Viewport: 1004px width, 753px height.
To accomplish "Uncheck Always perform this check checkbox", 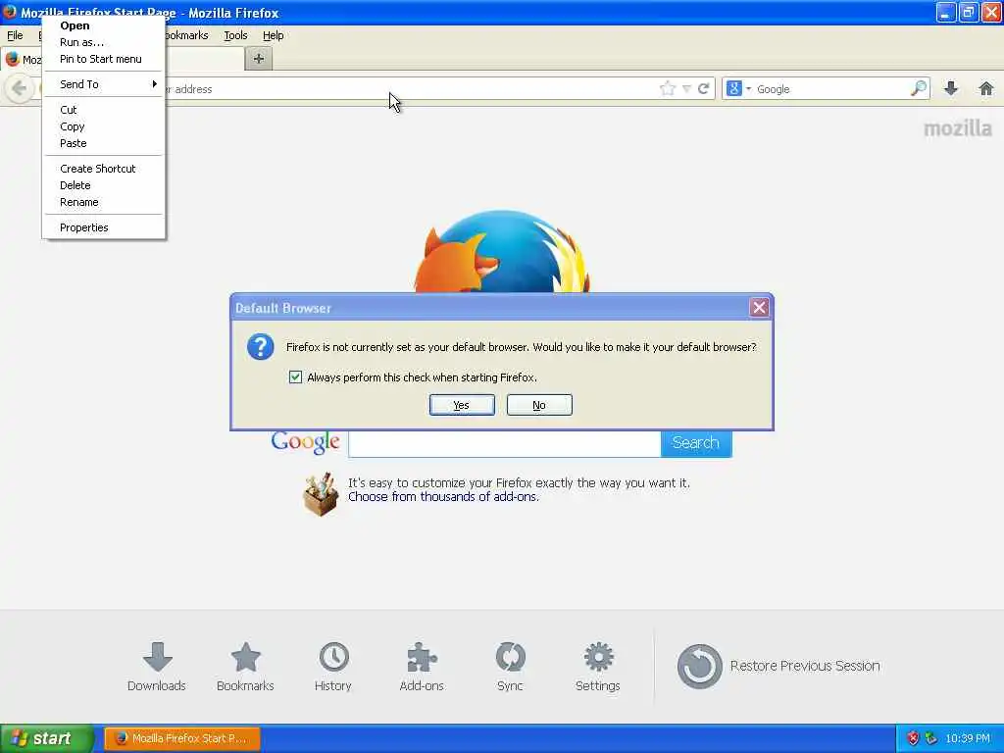I will tap(295, 377).
